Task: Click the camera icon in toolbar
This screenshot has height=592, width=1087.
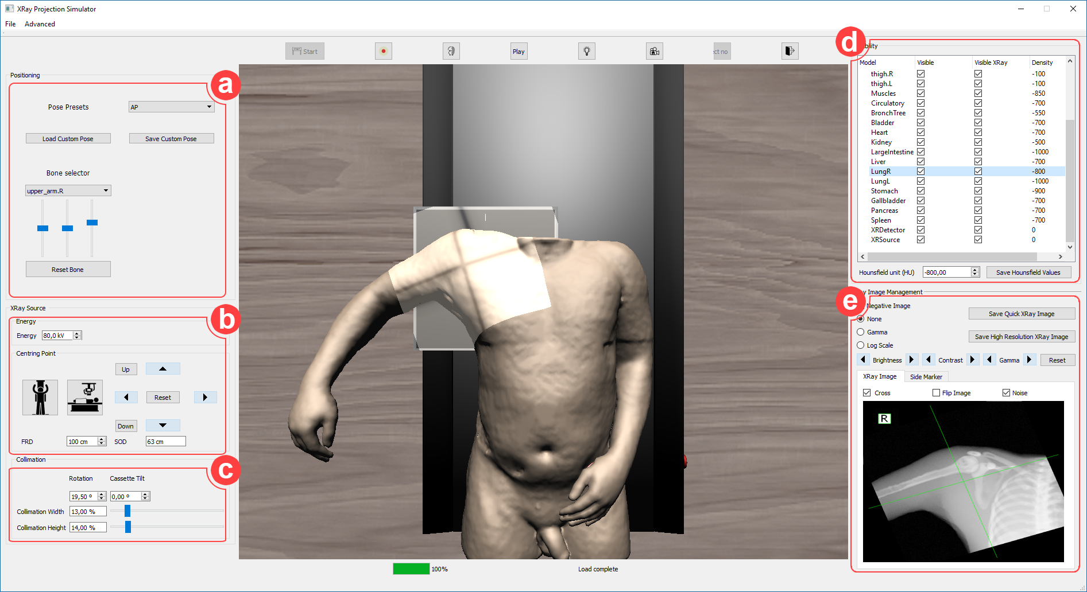Action: [x=654, y=51]
